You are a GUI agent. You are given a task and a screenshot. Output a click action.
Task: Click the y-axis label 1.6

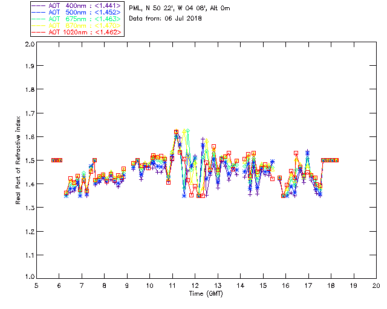30,137
